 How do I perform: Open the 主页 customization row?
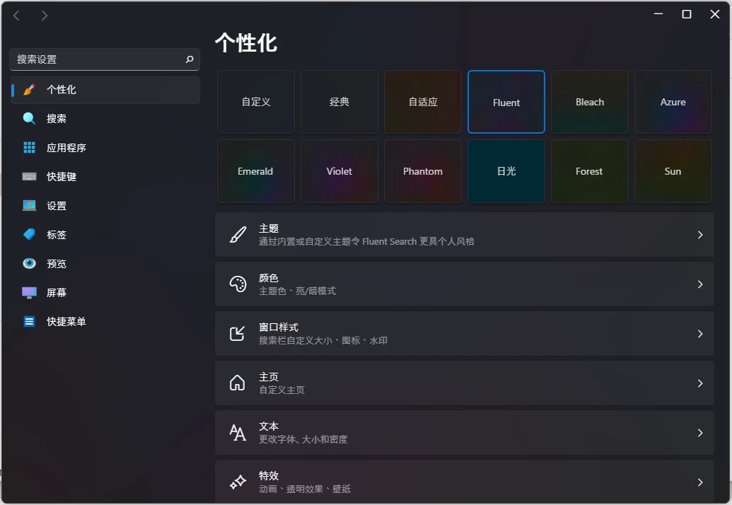point(464,383)
